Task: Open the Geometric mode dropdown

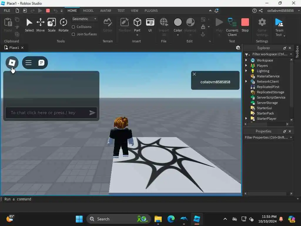Action: pos(84,19)
